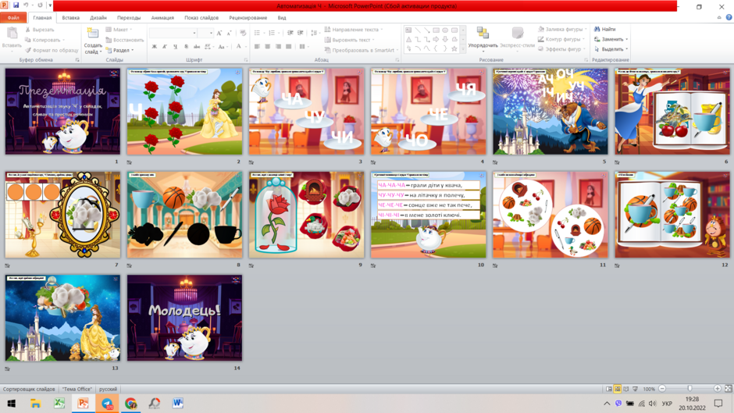Viewport: 734px width, 413px height.
Task: Select the Молодець final slide thumbnail
Action: (x=184, y=318)
